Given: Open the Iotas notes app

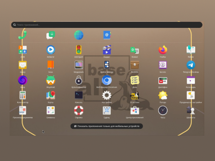Looking at the screenshot, I should [51, 65].
